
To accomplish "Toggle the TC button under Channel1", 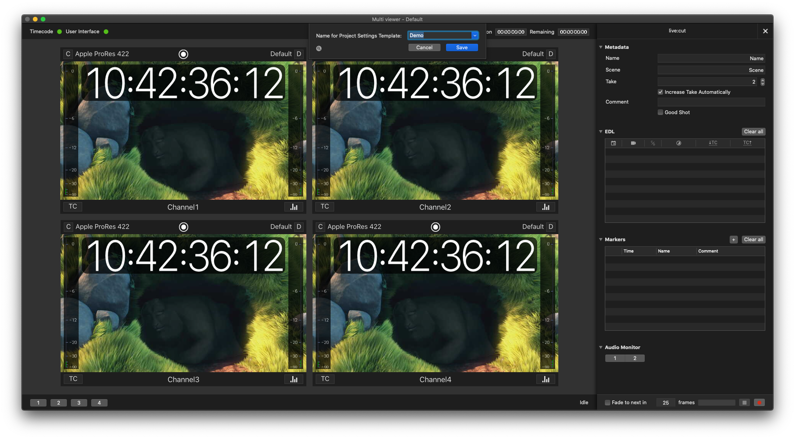I will 73,206.
